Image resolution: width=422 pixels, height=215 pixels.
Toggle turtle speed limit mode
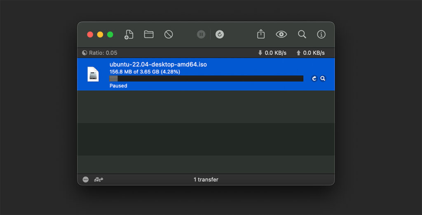click(x=98, y=180)
